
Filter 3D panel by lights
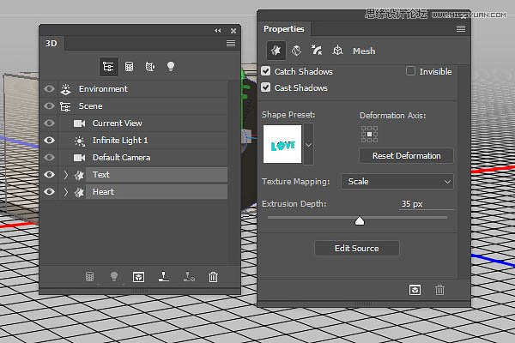tap(171, 66)
